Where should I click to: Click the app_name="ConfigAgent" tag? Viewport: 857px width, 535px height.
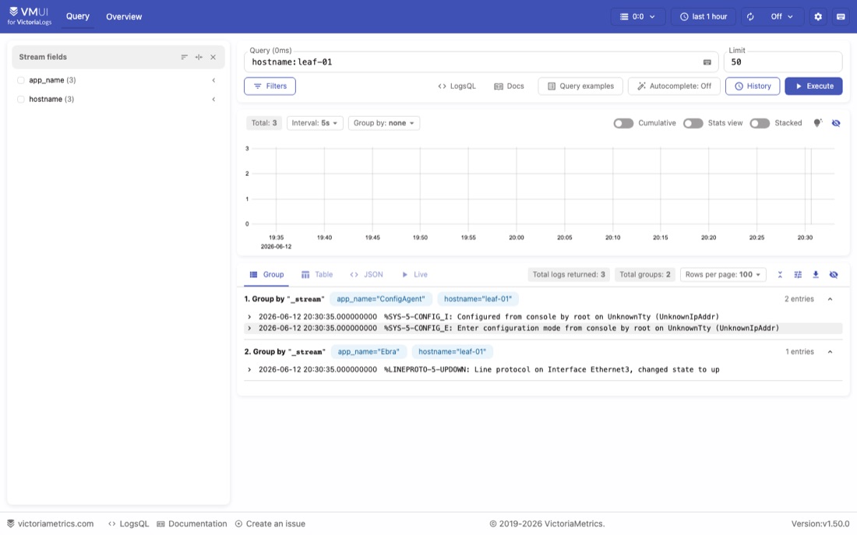(380, 299)
